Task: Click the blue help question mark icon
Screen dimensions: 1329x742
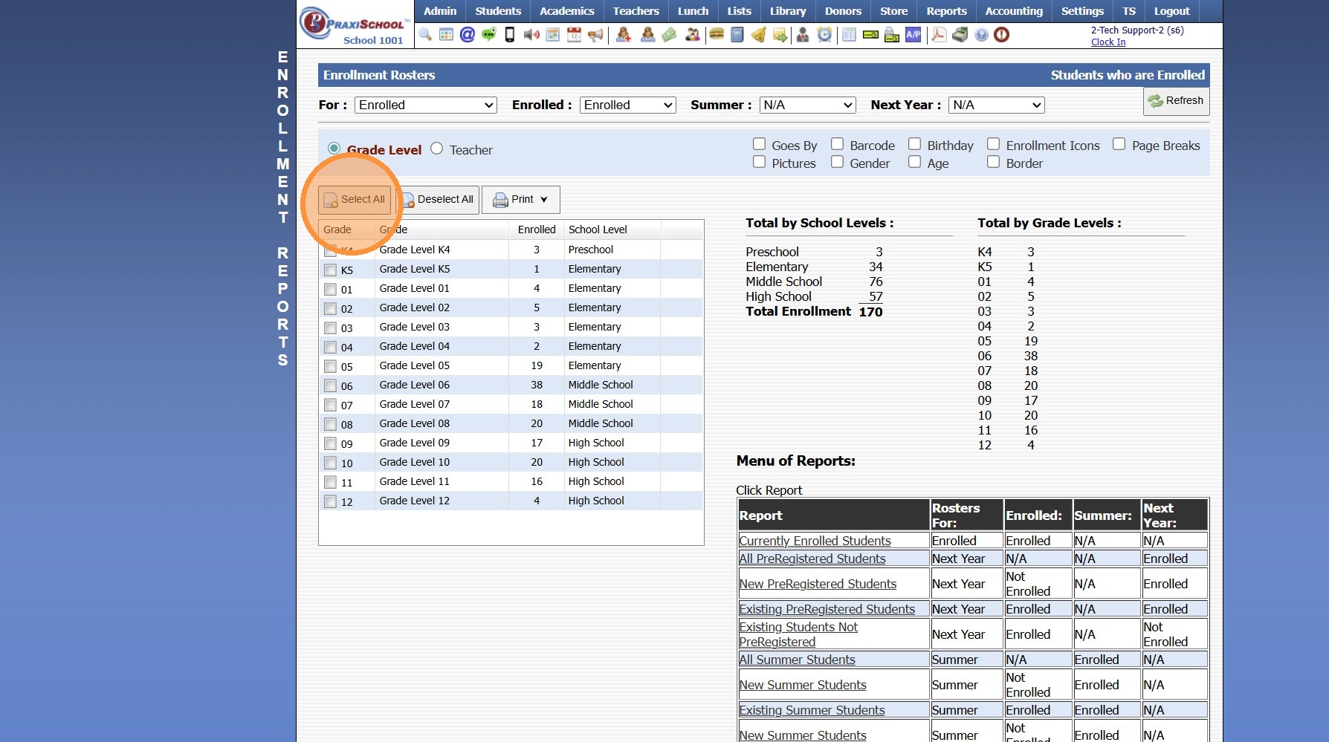Action: click(x=981, y=35)
